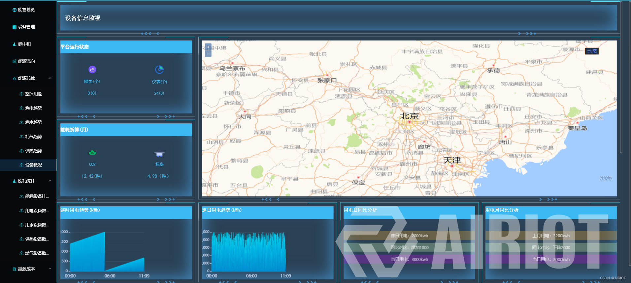Click the icon beside 耗水趋势
The height and width of the screenshot is (283, 631).
(x=21, y=122)
